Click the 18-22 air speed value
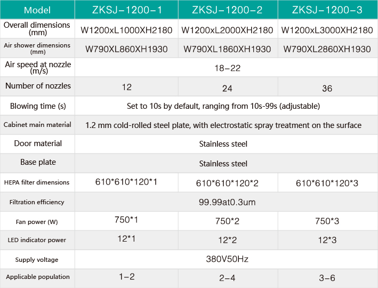The height and width of the screenshot is (288, 378). point(227,68)
